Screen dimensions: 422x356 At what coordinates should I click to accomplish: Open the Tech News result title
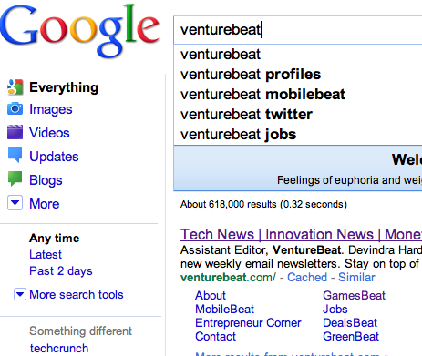coord(301,235)
